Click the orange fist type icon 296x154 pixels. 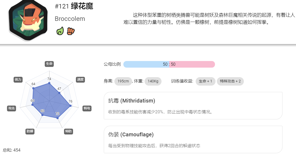pos(71,31)
